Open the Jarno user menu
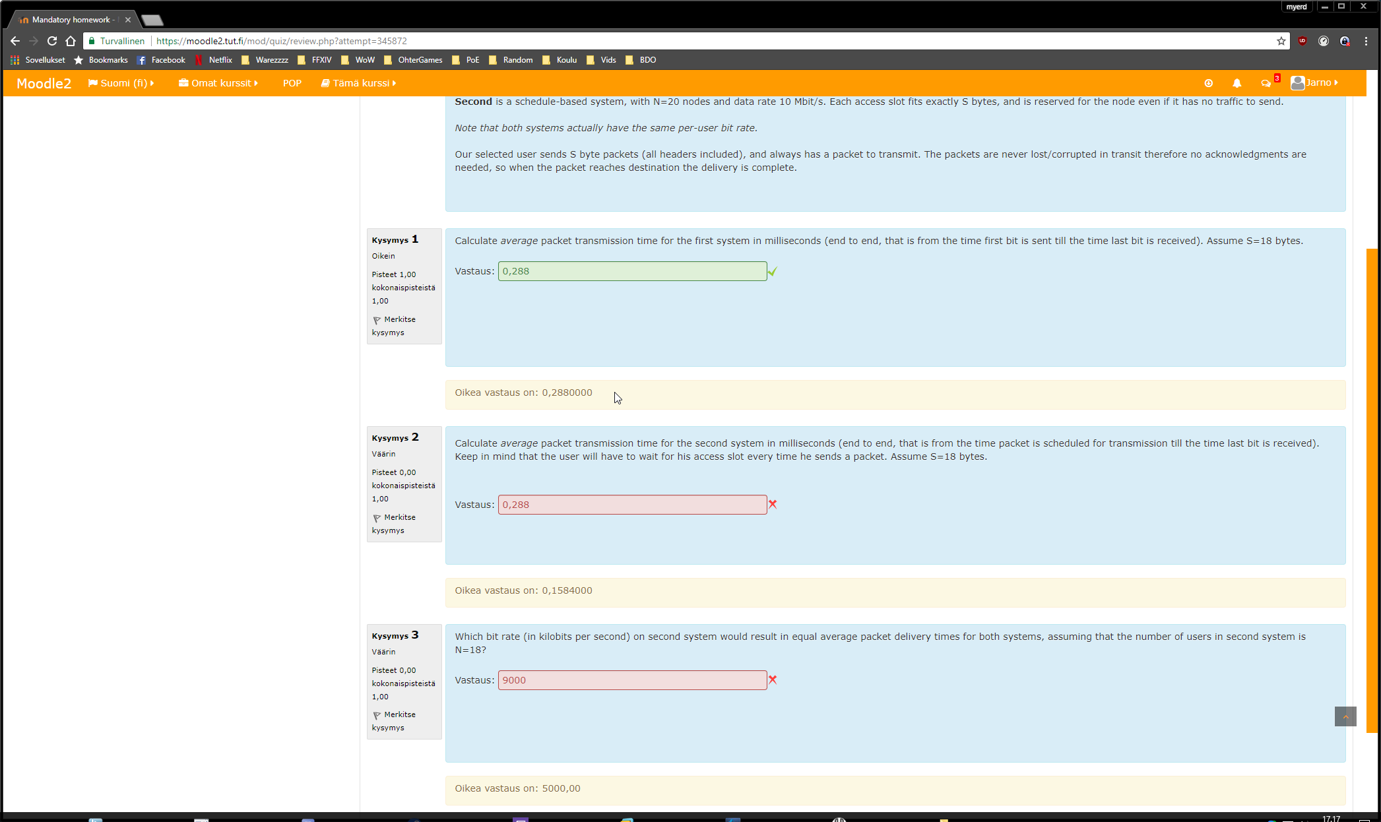 point(1314,82)
